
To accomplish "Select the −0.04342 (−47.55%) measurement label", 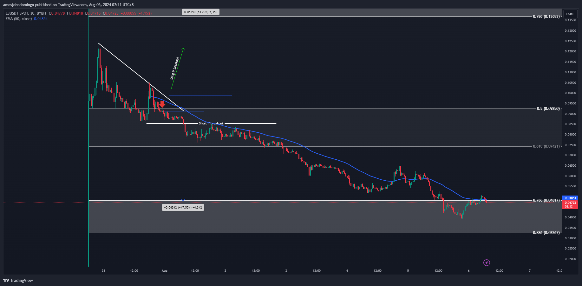I will coord(183,208).
